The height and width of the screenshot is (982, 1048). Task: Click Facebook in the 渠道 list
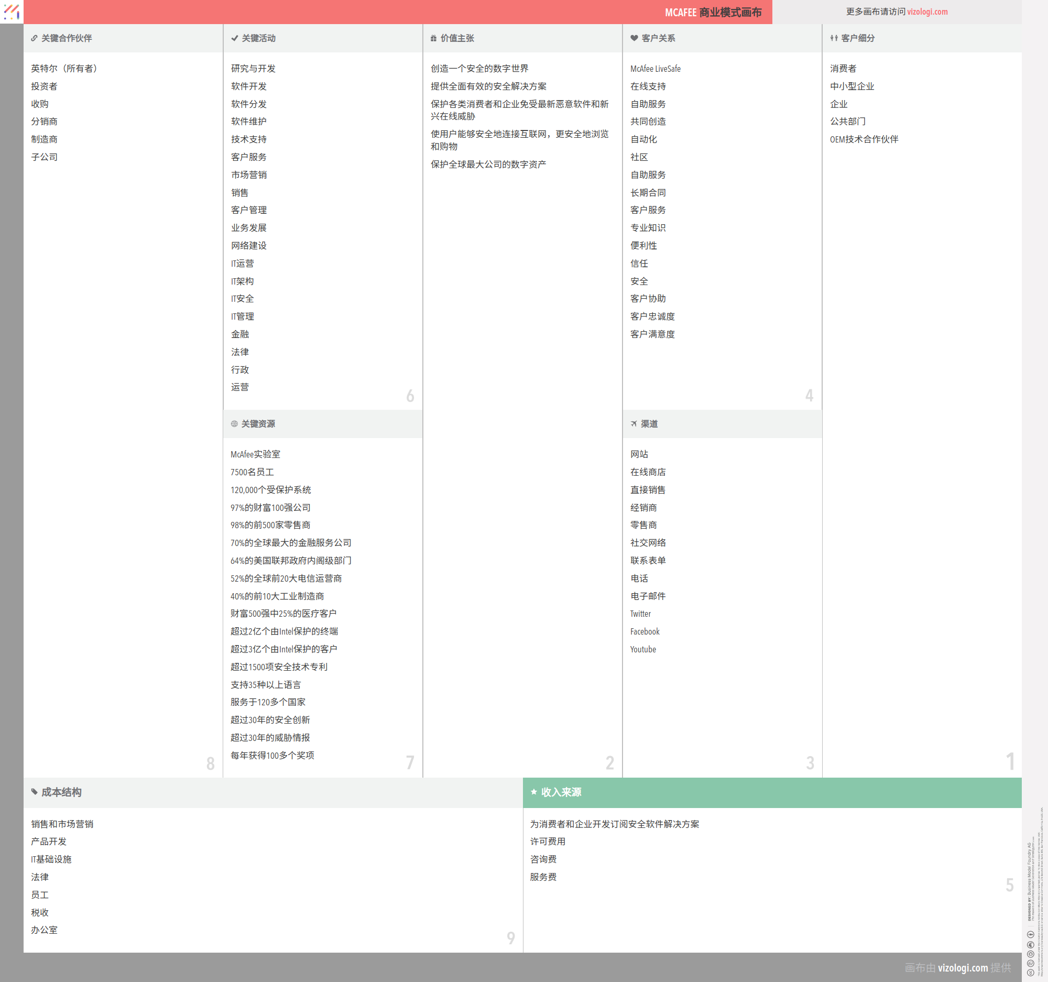coord(645,631)
